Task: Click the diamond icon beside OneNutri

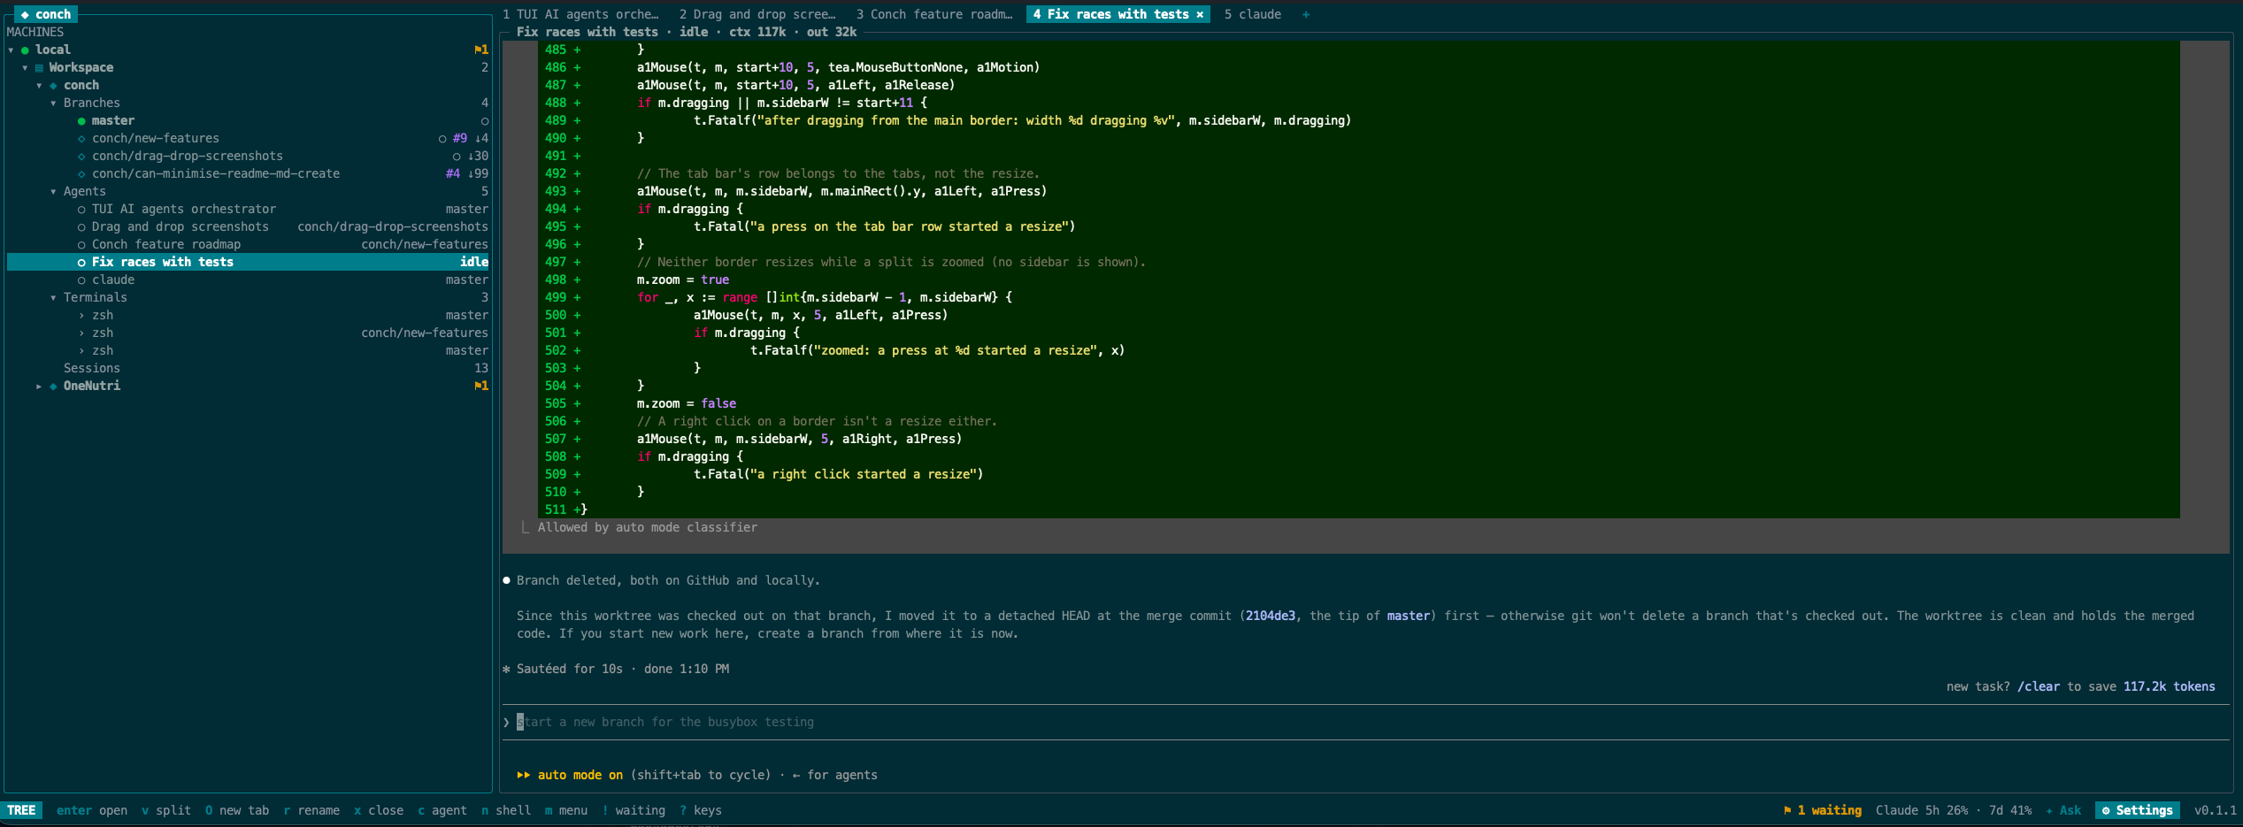Action: point(53,386)
